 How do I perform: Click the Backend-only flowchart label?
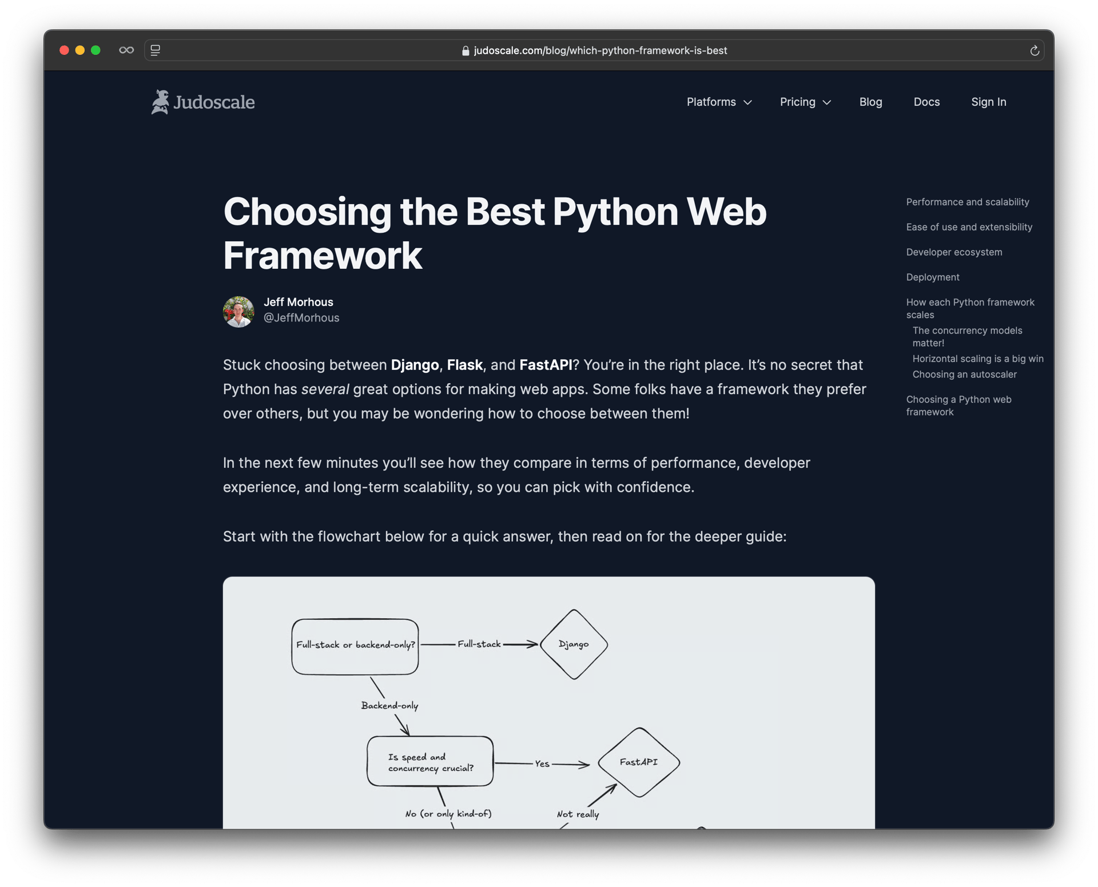click(x=389, y=706)
